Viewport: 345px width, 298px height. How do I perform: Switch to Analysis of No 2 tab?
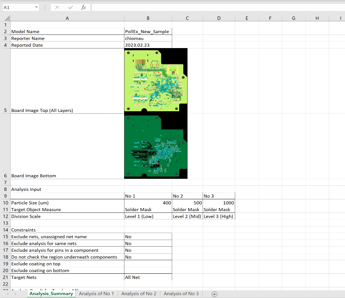(x=139, y=294)
